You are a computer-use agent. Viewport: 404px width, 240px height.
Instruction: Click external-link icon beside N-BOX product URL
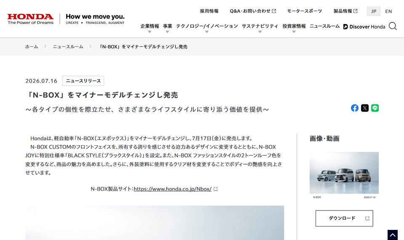coord(215,189)
